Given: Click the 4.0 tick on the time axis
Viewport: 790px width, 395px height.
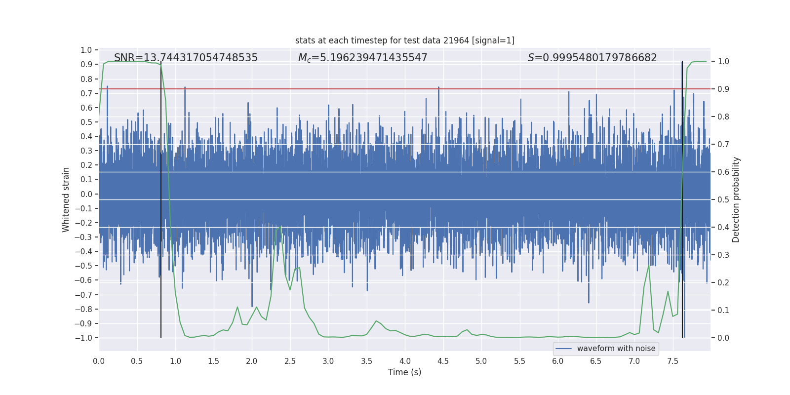Looking at the screenshot, I should point(405,361).
